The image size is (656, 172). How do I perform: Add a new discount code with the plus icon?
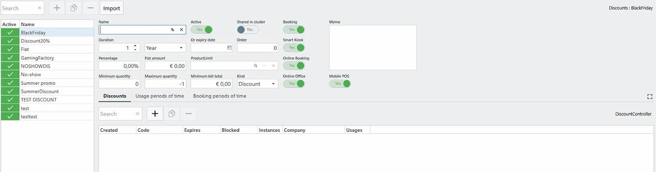click(x=155, y=114)
